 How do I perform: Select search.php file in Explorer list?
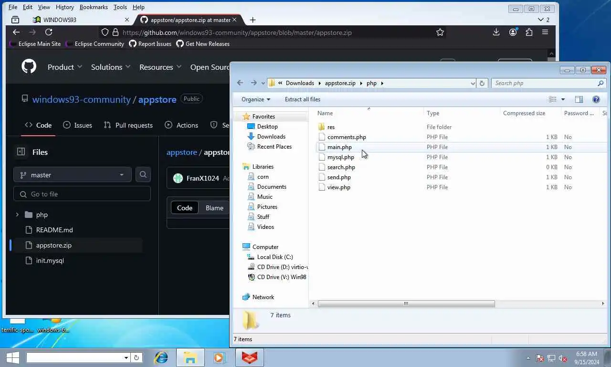pyautogui.click(x=341, y=167)
